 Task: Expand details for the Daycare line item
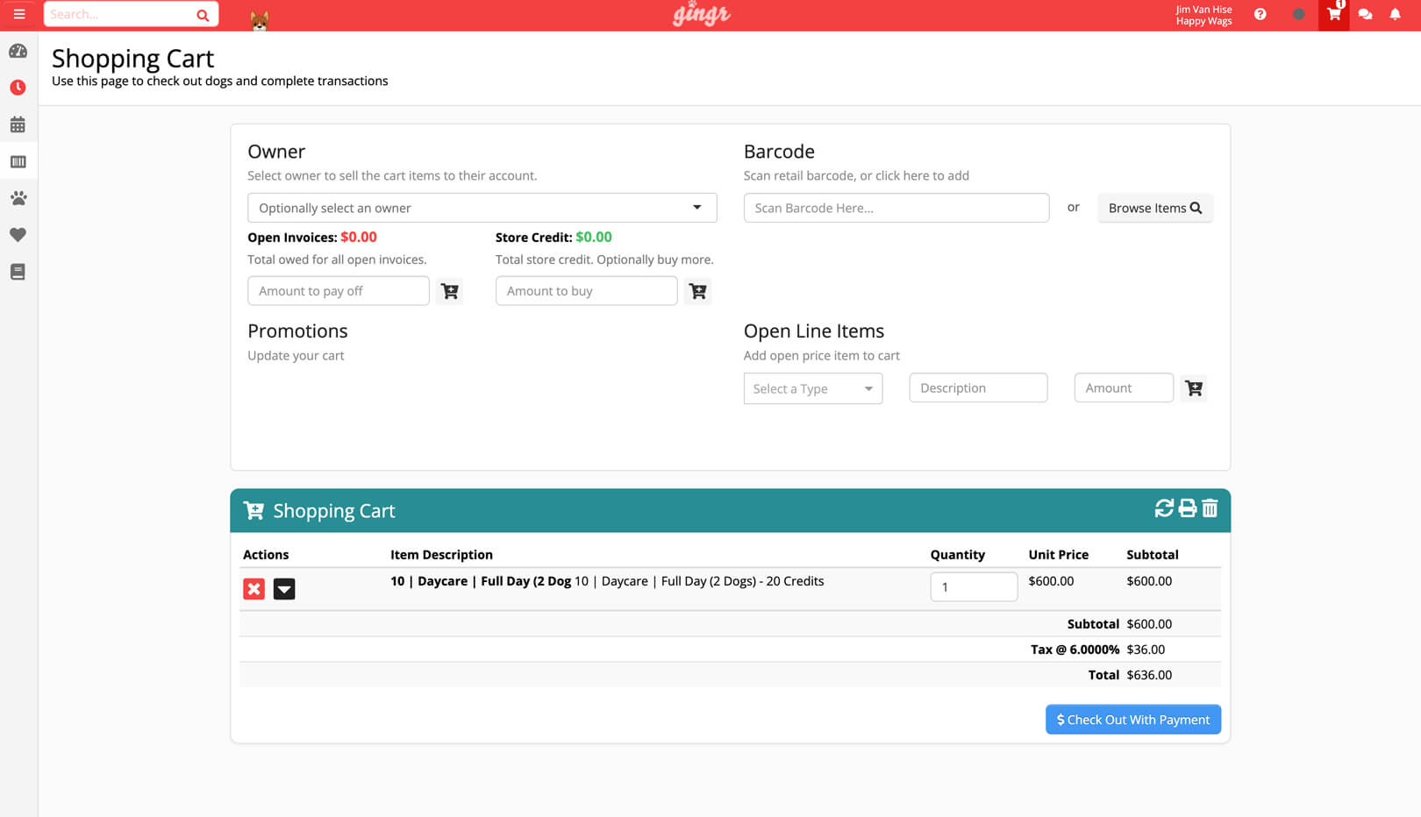284,588
